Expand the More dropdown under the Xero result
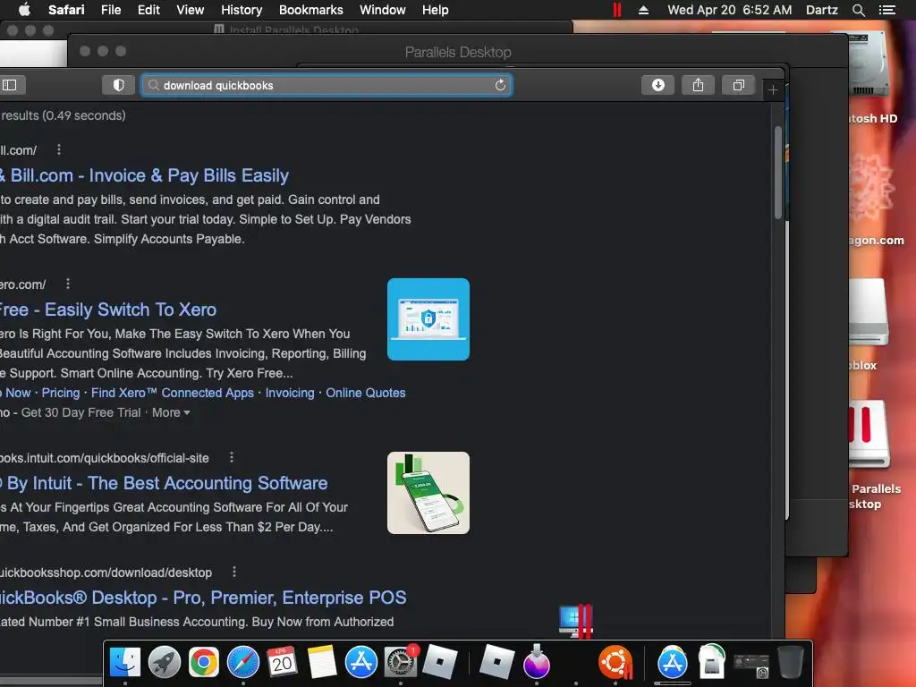 [171, 412]
